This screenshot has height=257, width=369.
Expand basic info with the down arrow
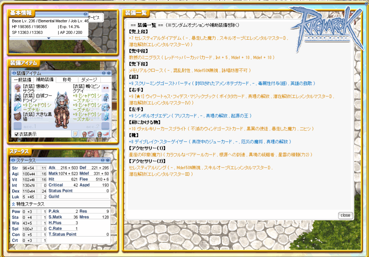[49, 38]
